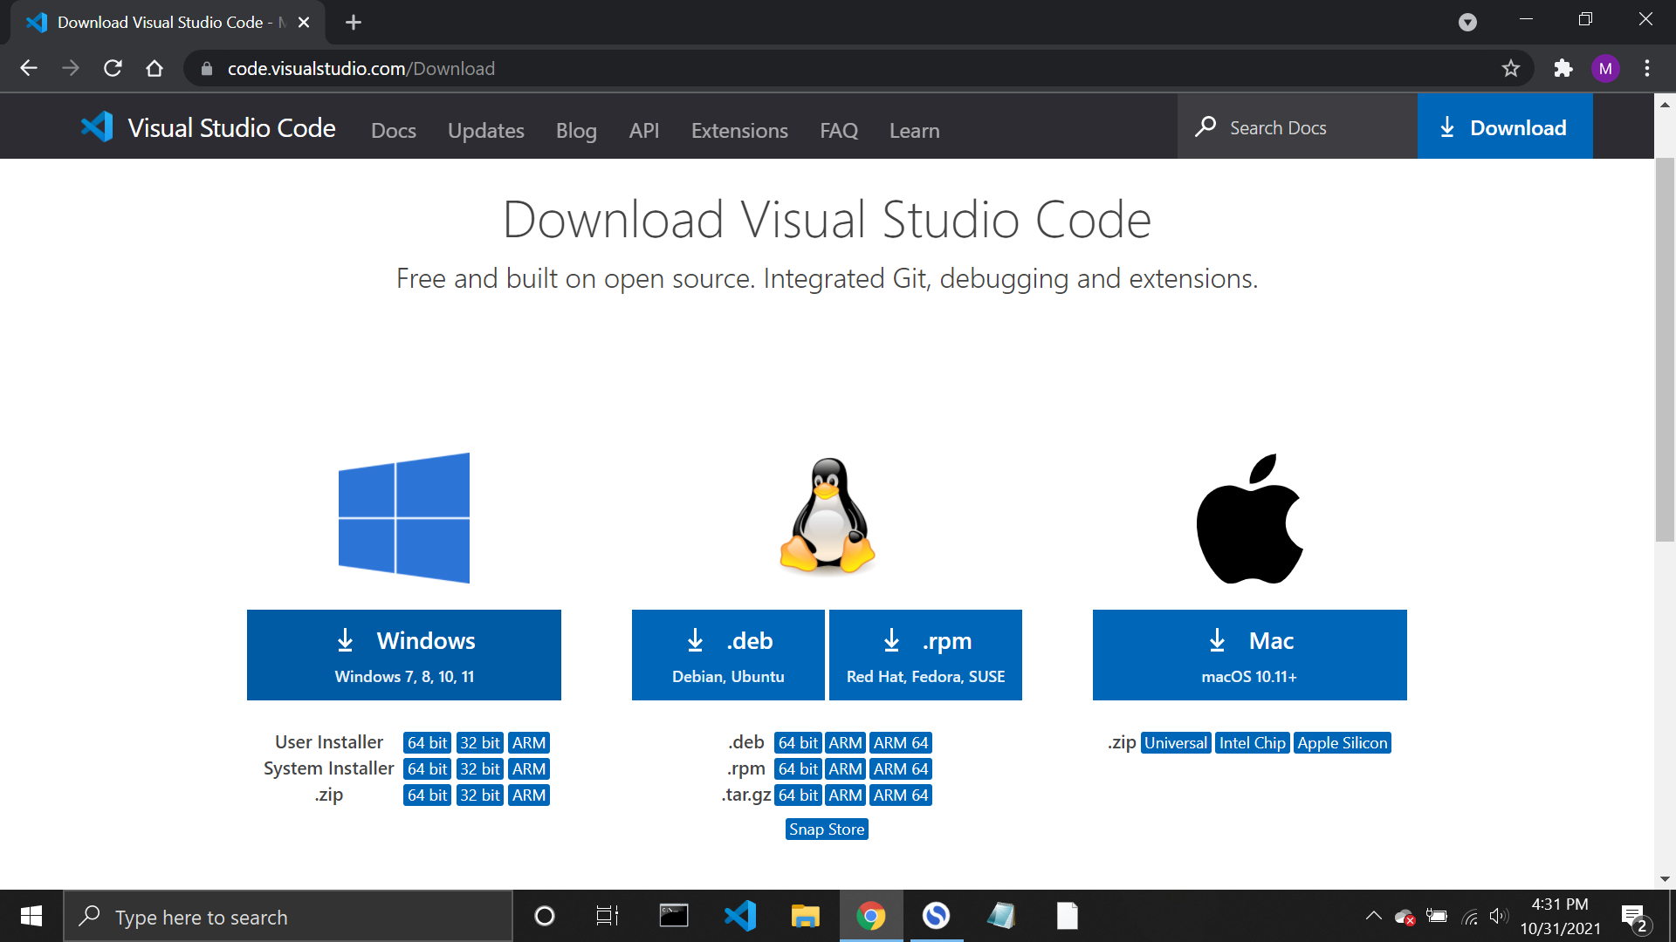
Task: Download the Mac macOS 10.11+ build
Action: point(1250,655)
